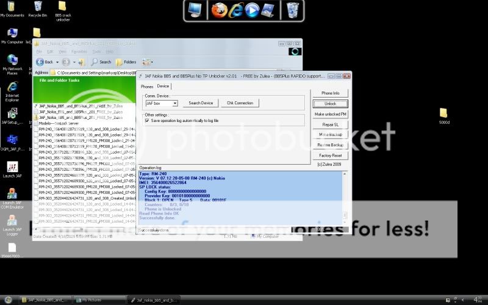Screen dimensions: 488x305
Task: Open the 5000d folder on desktop
Action: coord(443,114)
